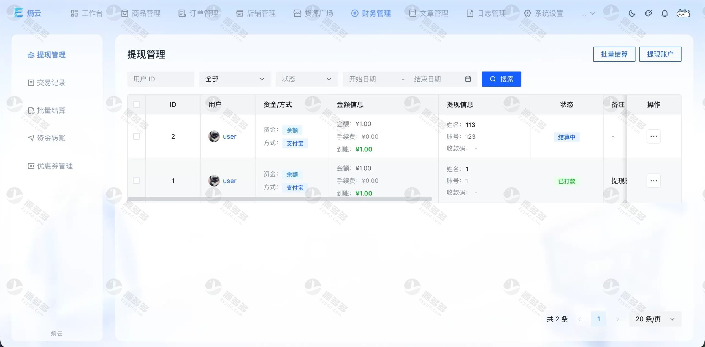This screenshot has width=705, height=347.
Task: Click the 系统设置 gear icon
Action: [527, 13]
